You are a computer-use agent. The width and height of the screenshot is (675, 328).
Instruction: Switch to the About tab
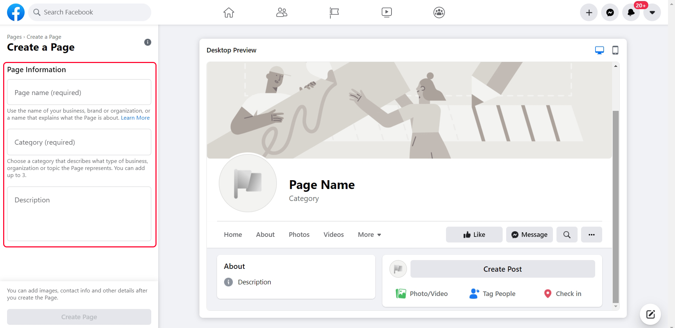pos(265,234)
